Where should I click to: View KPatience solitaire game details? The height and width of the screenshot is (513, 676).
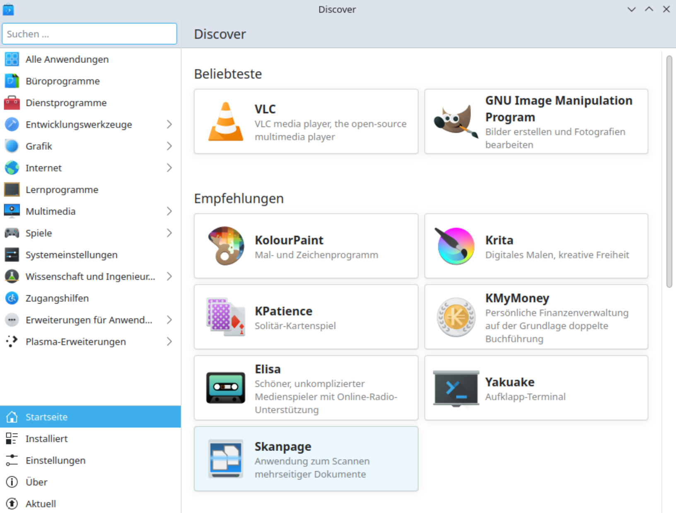pyautogui.click(x=306, y=317)
